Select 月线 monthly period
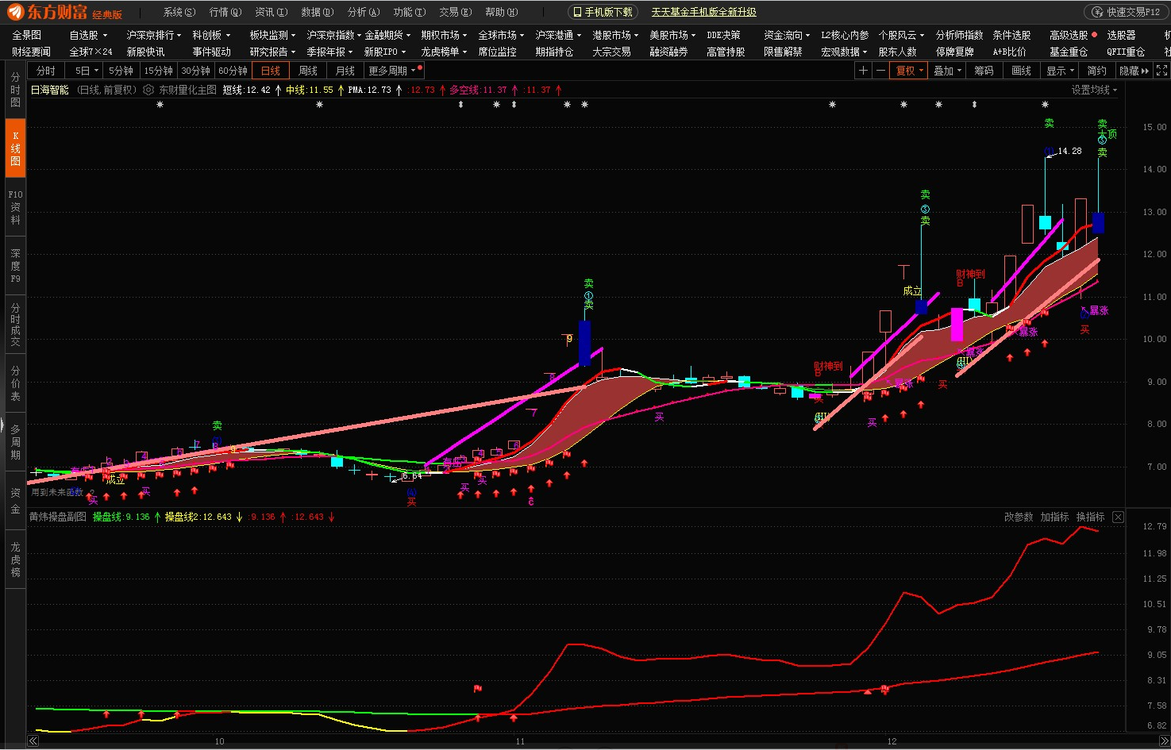 pos(345,71)
